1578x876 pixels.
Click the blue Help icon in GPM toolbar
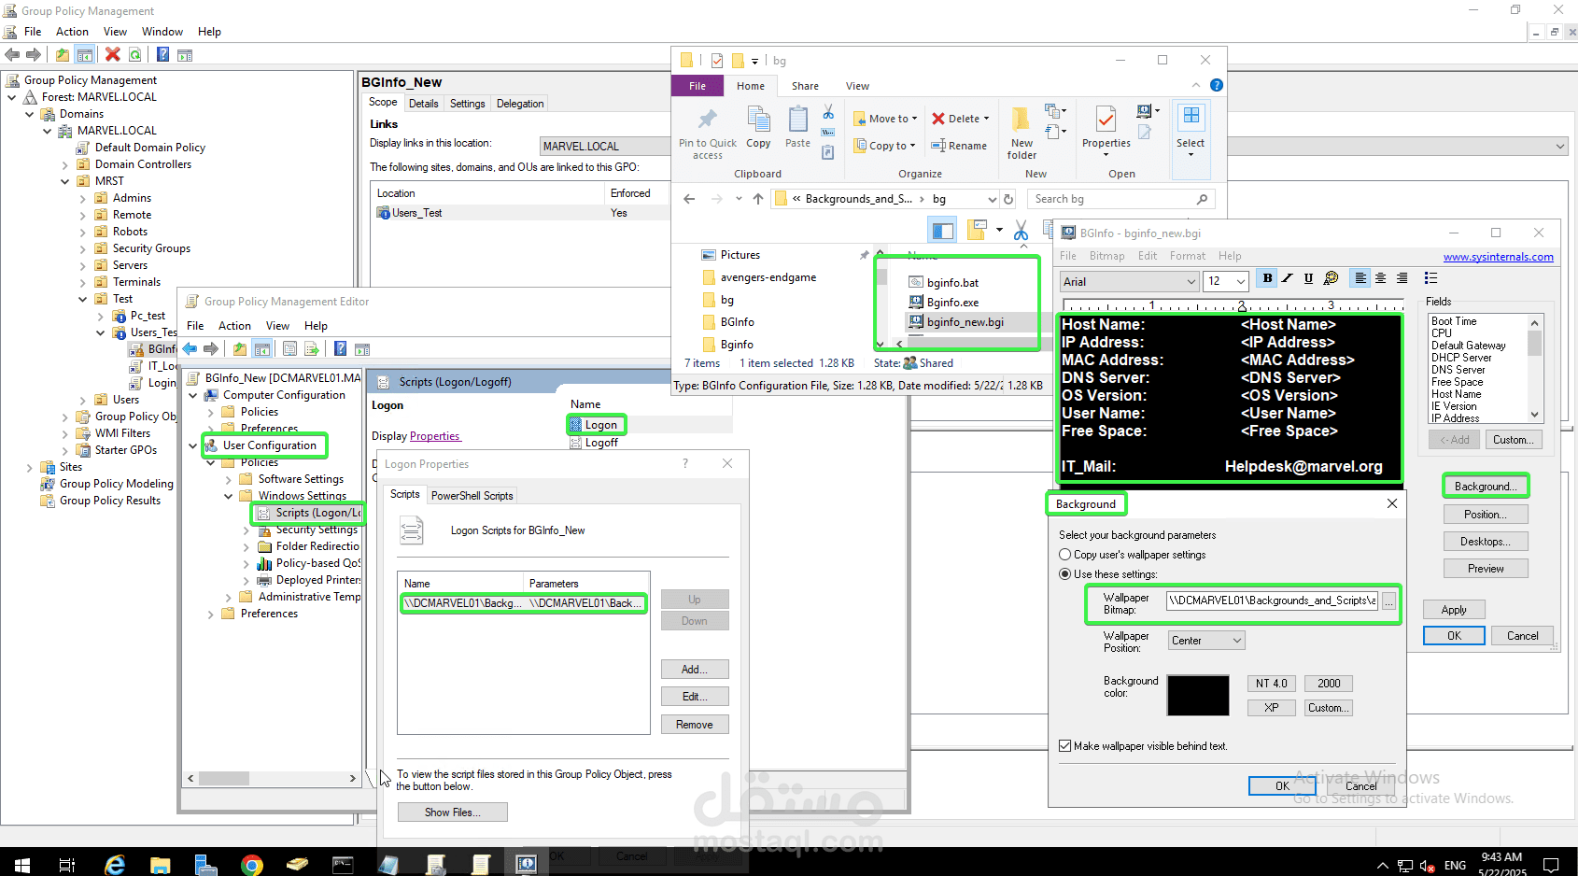(162, 55)
